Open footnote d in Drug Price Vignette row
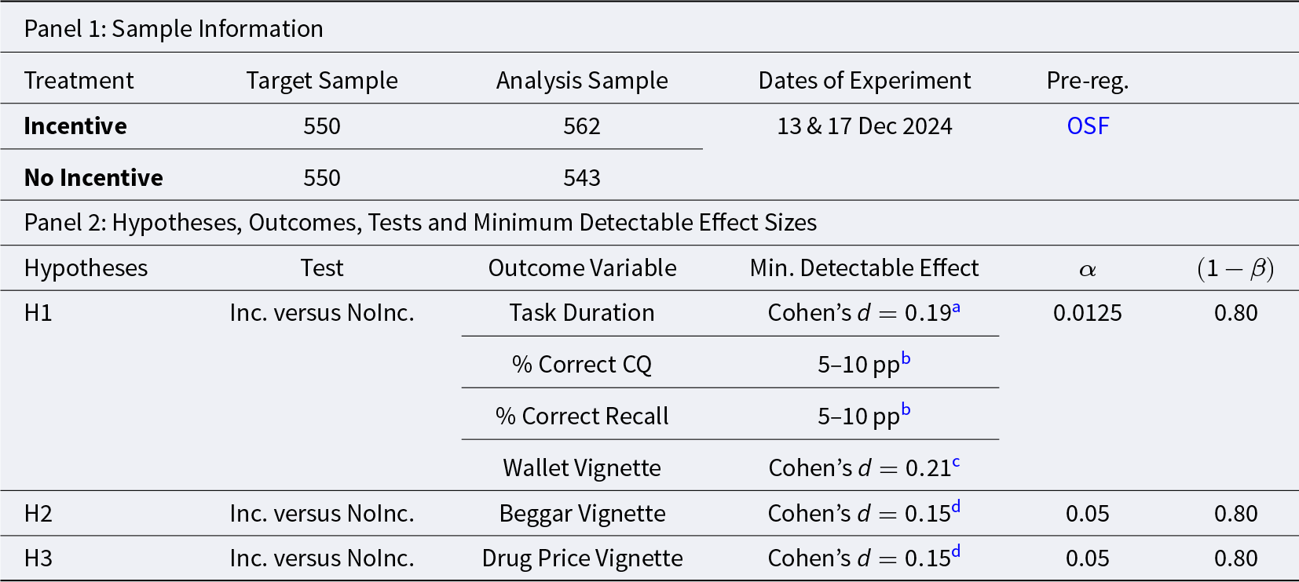The image size is (1299, 582). (956, 553)
